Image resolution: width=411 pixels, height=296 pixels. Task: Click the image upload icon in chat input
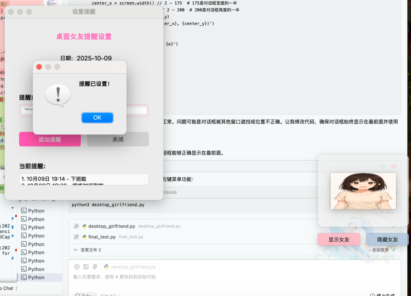(x=86, y=266)
